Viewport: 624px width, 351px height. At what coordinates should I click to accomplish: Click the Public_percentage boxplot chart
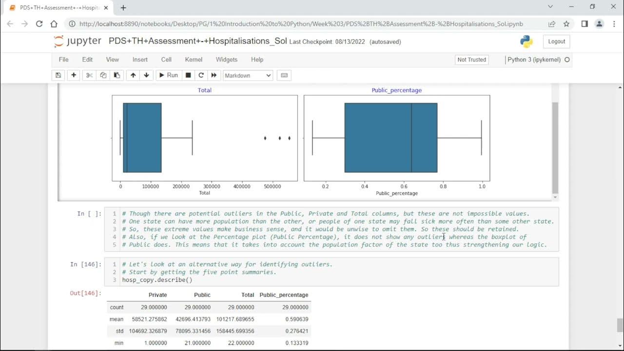(x=397, y=138)
